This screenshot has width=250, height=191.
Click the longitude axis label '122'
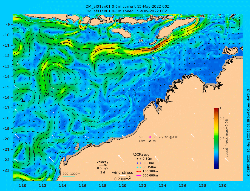tap(143, 186)
